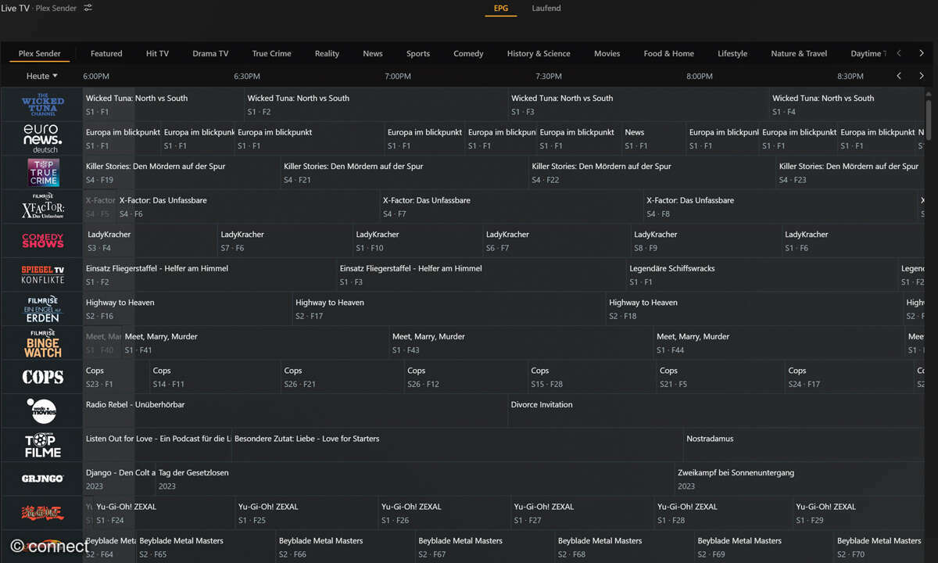The image size is (938, 563).
Task: Open the Nostradamus program entry
Action: pyautogui.click(x=804, y=445)
